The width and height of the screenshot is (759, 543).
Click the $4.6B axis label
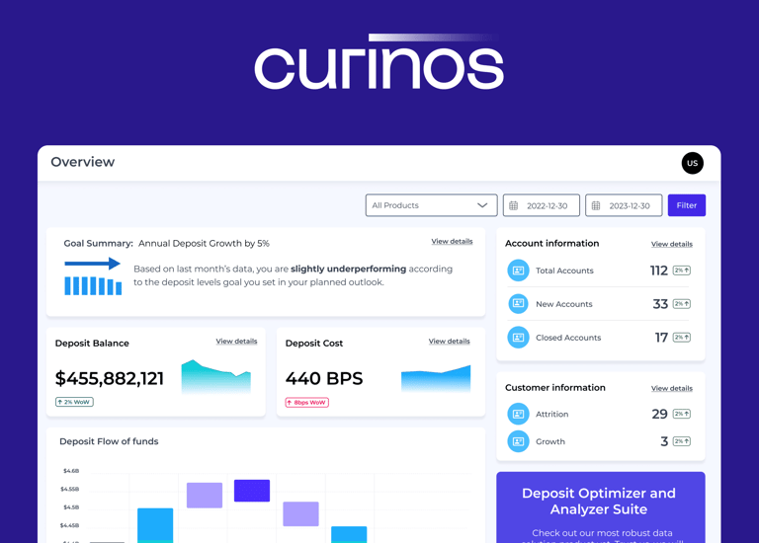point(71,471)
